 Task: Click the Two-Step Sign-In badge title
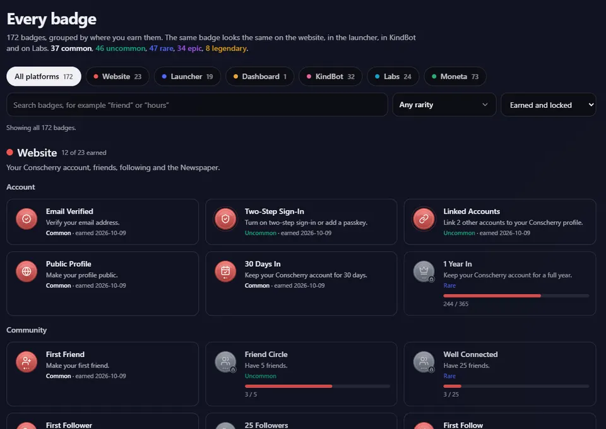click(275, 211)
